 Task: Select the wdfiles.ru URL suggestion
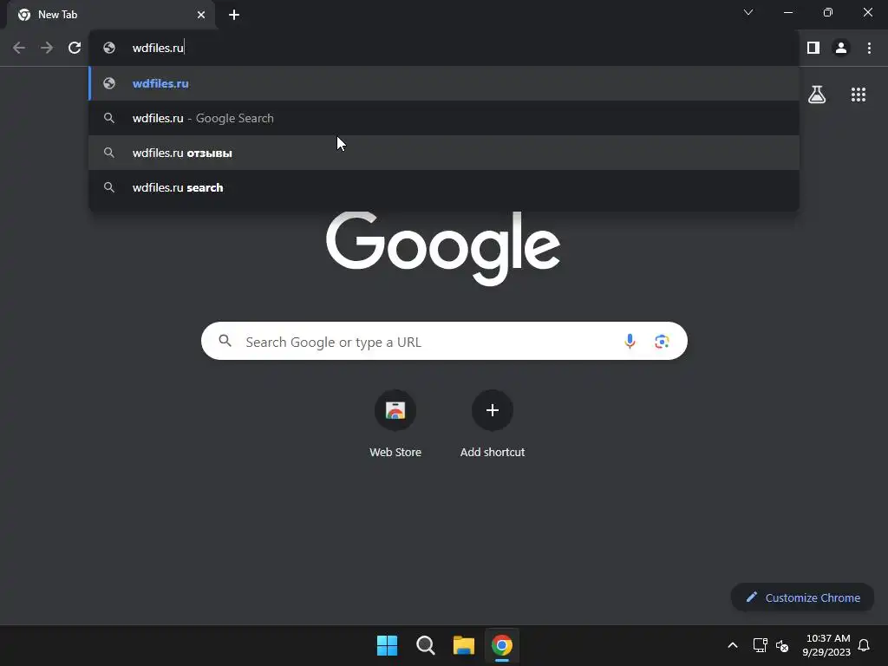pos(444,83)
